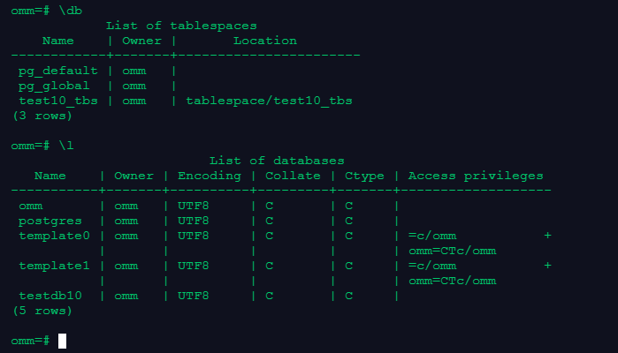The width and height of the screenshot is (618, 353).
Task: Select the testdb10 database name
Action: 50,296
